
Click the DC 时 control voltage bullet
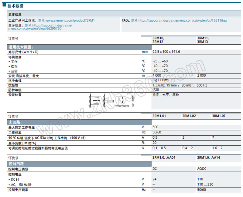click(14, 179)
